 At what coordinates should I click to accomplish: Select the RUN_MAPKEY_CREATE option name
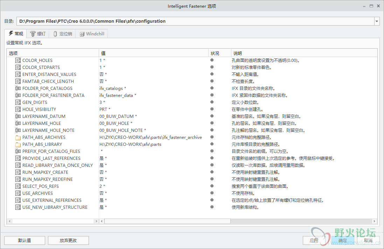(45, 172)
